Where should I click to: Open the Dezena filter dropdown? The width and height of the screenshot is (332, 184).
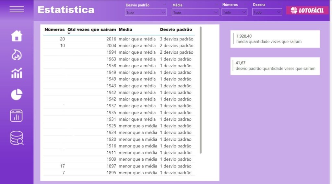[267, 12]
